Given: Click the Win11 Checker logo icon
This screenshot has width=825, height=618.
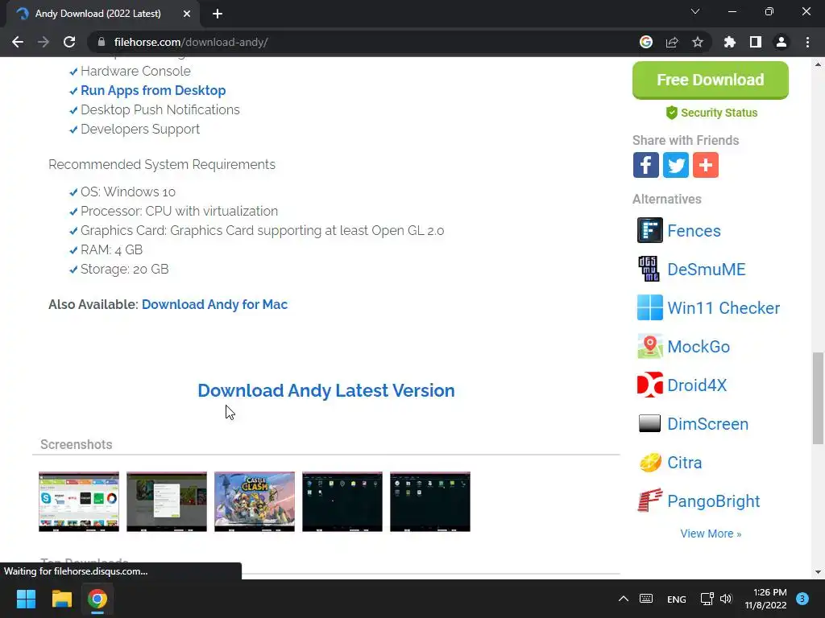Looking at the screenshot, I should tap(650, 307).
